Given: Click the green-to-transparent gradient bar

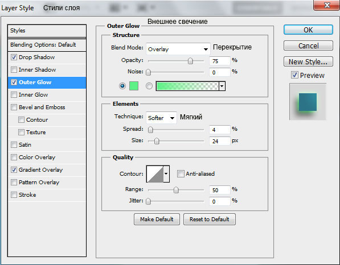Looking at the screenshot, I should tap(187, 86).
